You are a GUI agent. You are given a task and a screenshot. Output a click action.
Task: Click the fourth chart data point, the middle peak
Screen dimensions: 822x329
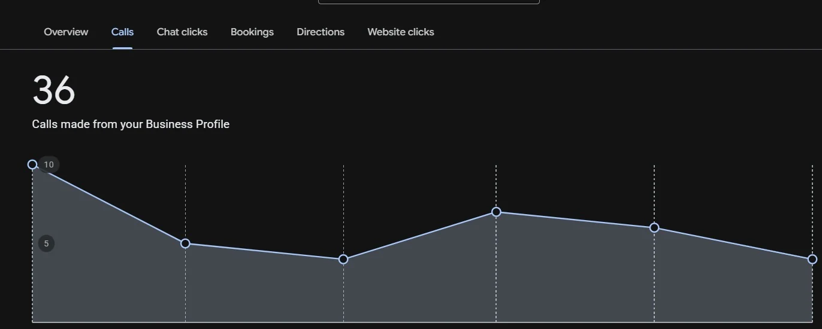[x=496, y=212]
